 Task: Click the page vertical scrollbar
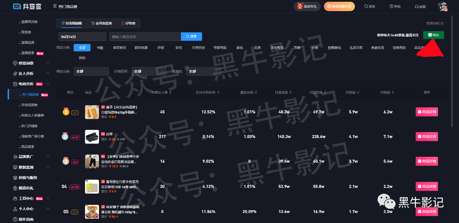(456, 72)
